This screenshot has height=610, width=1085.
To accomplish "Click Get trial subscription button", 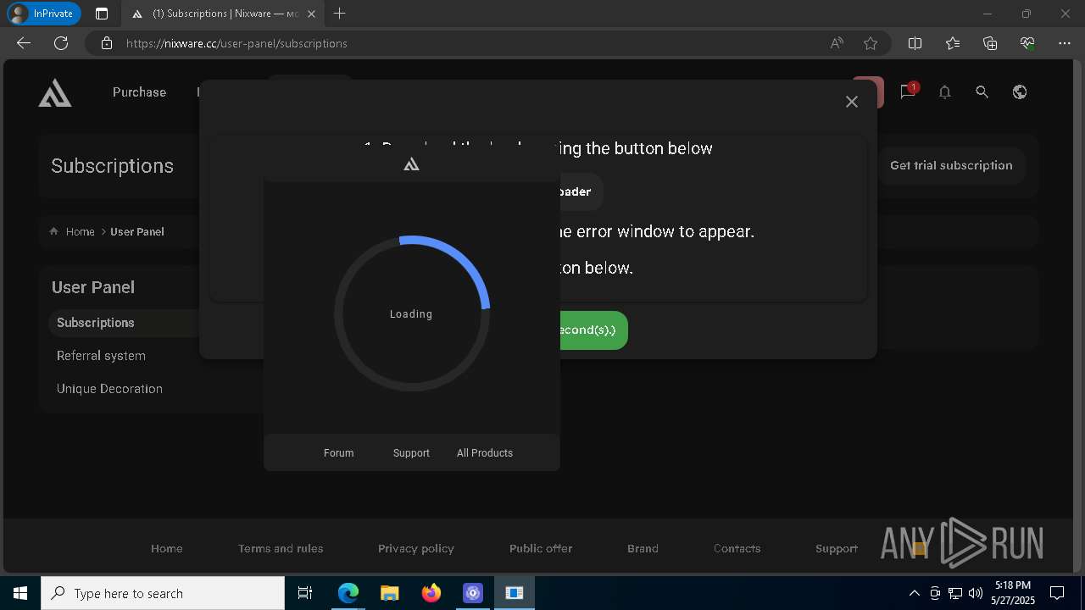I will (x=951, y=165).
